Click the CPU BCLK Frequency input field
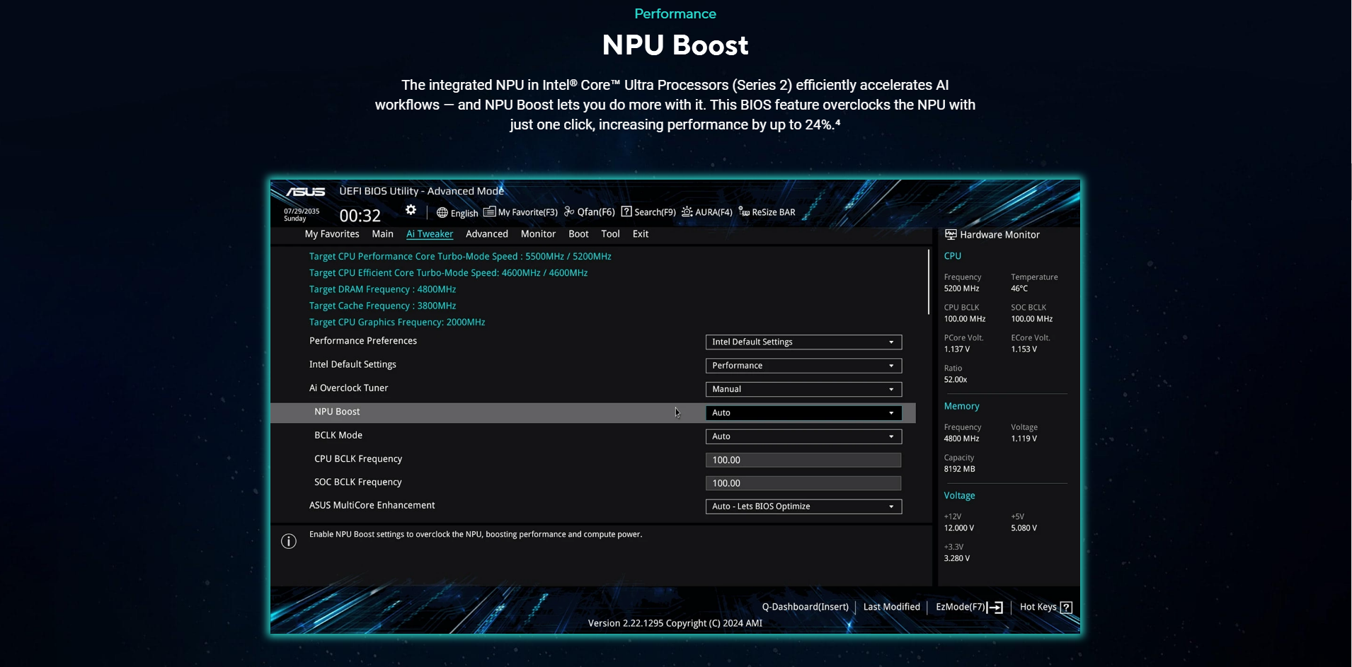The height and width of the screenshot is (667, 1352). [x=803, y=460]
